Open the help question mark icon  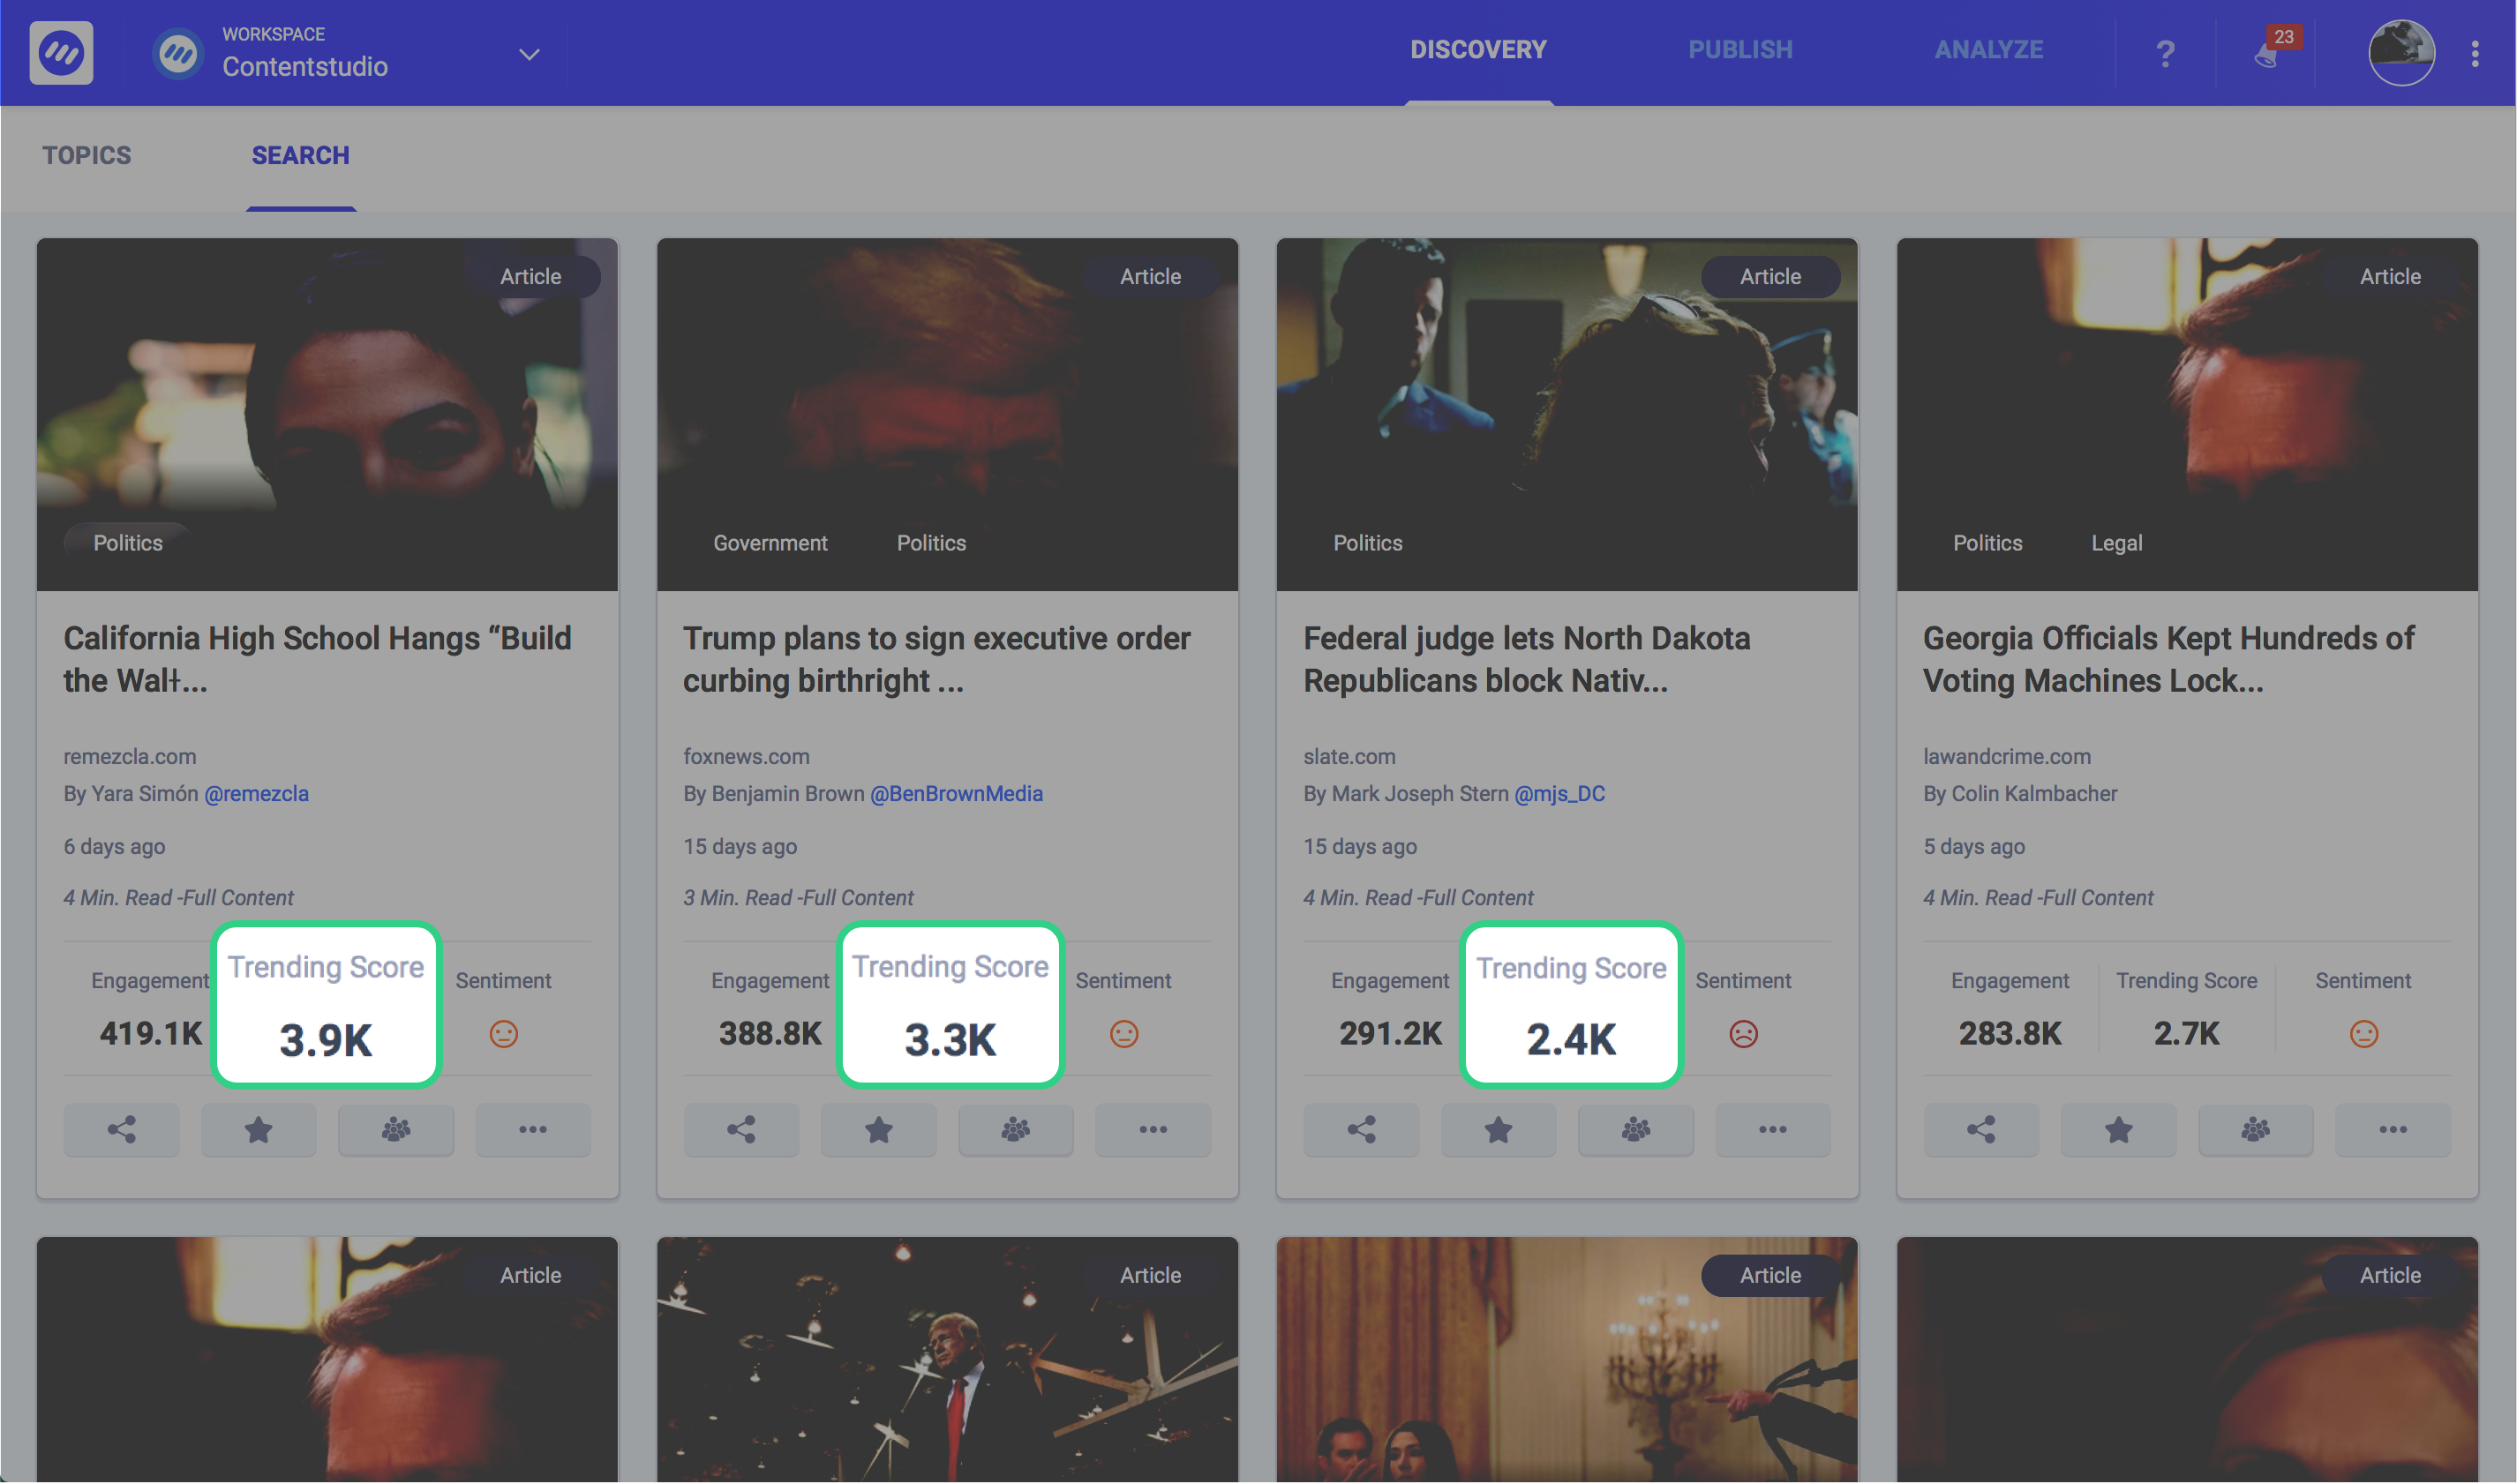pos(2165,53)
